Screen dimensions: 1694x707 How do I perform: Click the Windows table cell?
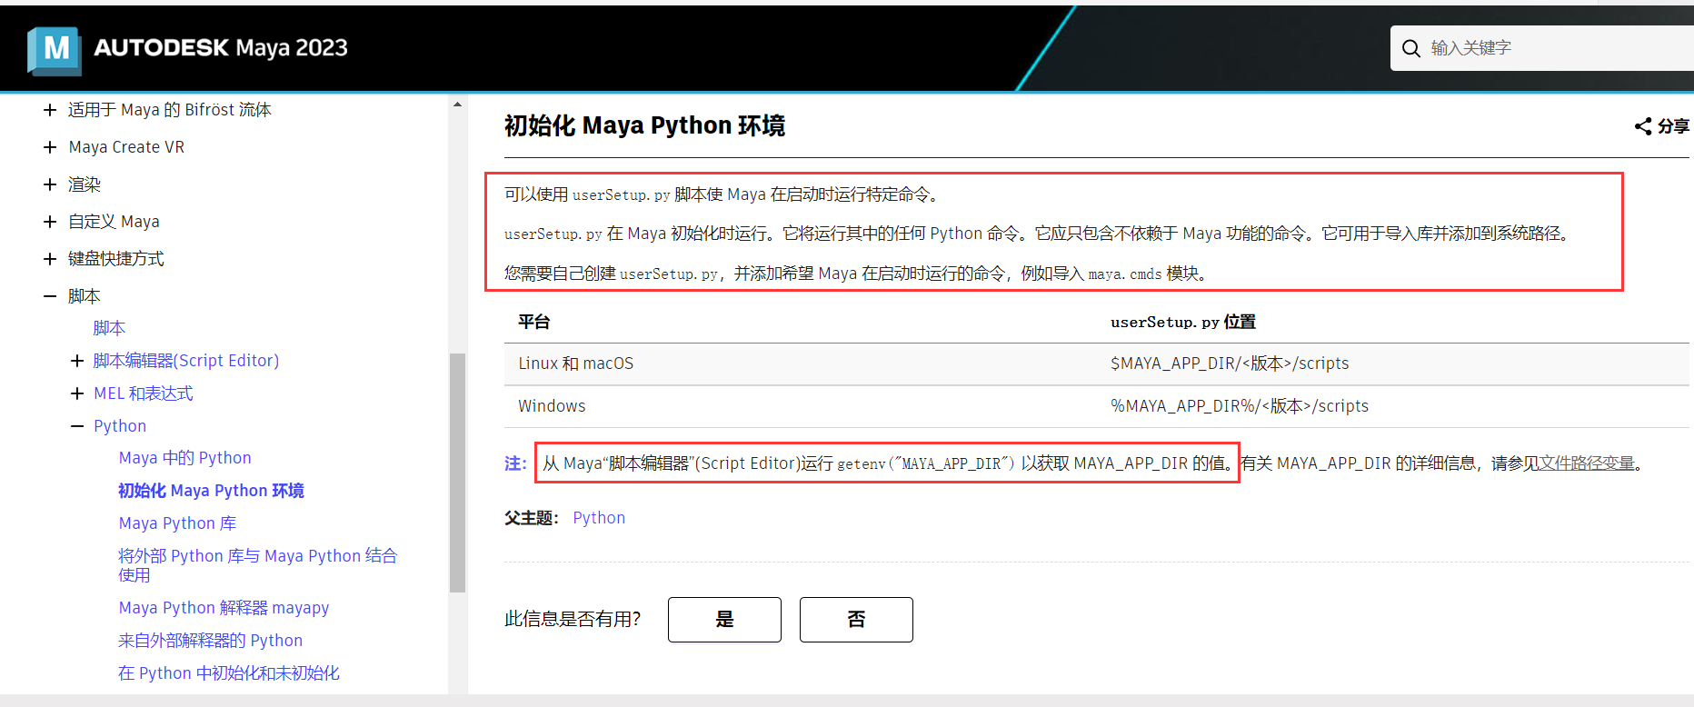(552, 406)
